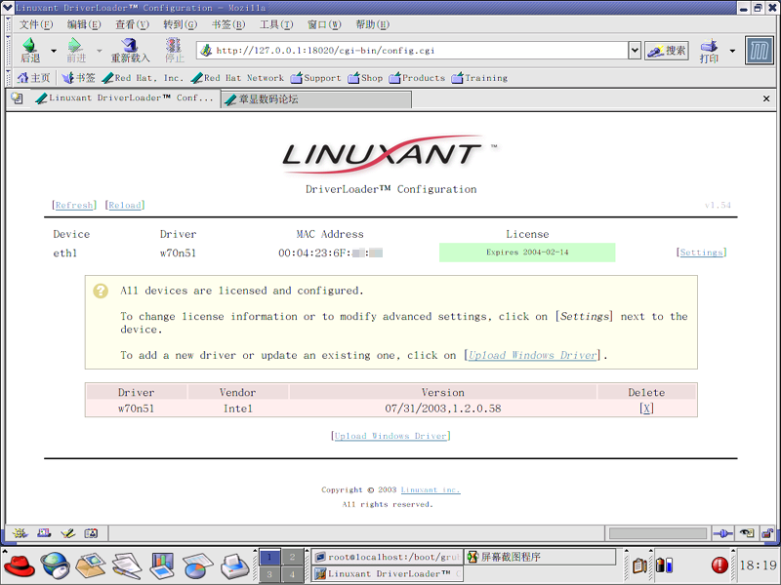Screen dimensions: 781x585
Task: Open the 工具(T) menu
Action: point(276,24)
